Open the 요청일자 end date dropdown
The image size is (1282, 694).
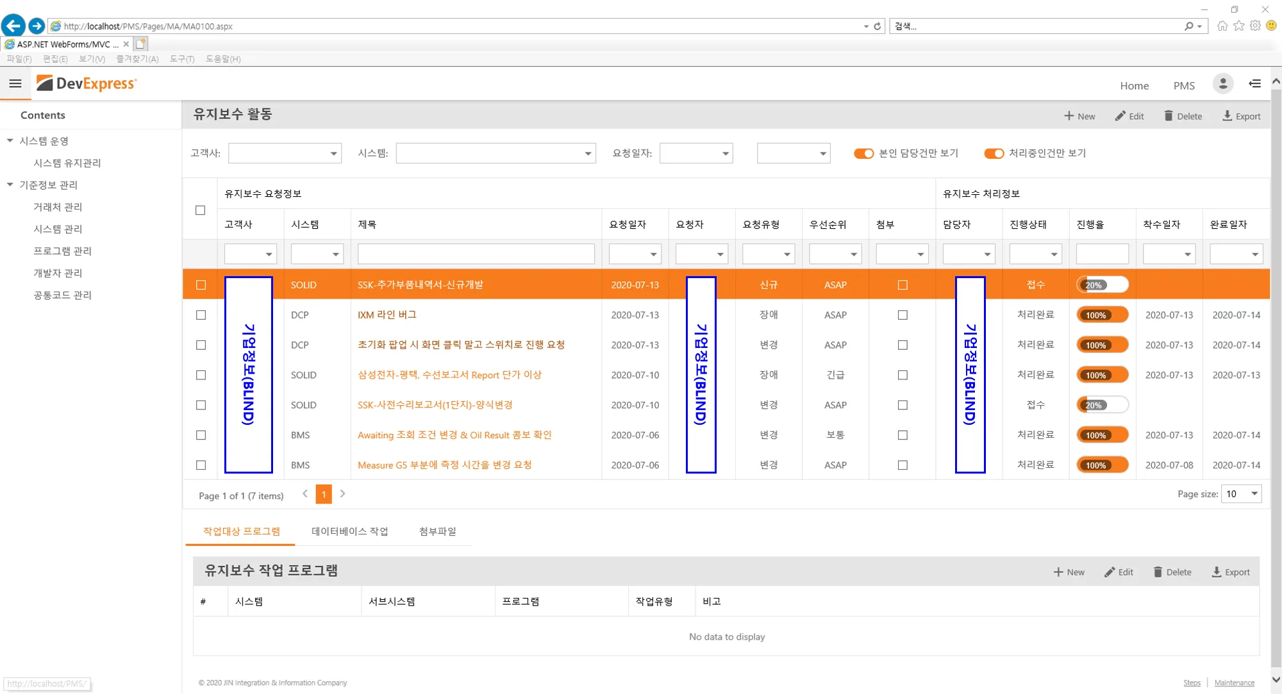click(x=822, y=154)
